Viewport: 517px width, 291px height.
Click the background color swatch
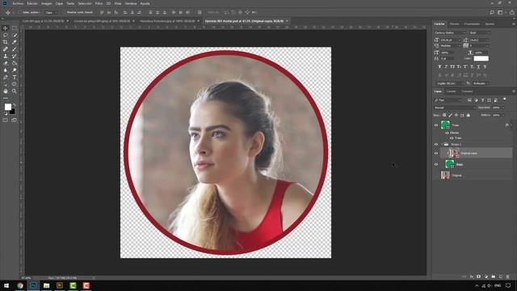coord(13,112)
